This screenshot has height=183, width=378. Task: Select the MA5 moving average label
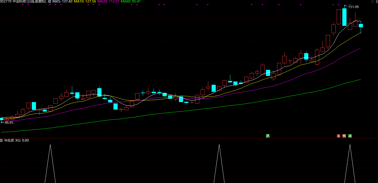[x=62, y=2]
